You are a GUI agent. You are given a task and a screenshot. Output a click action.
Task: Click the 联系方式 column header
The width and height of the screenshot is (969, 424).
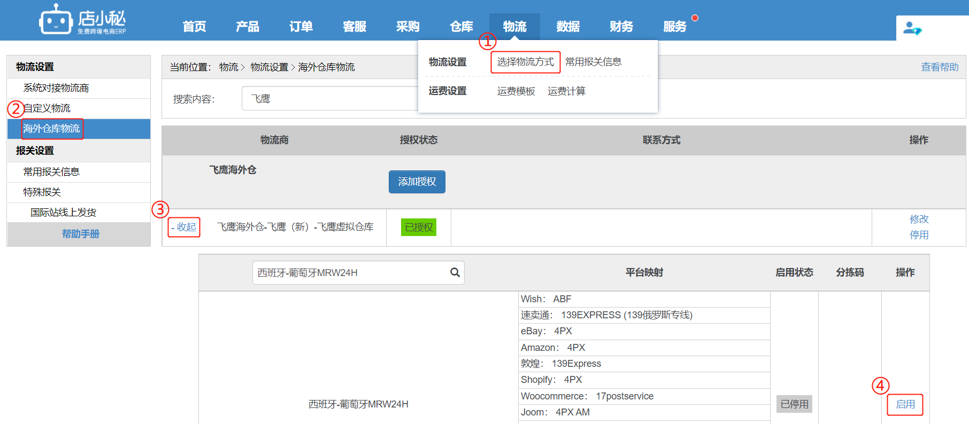[662, 140]
